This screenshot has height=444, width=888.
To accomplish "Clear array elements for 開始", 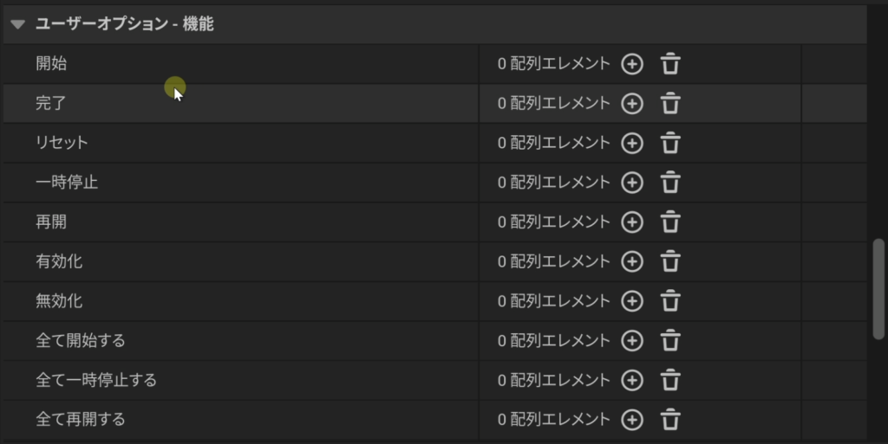I will coord(670,64).
